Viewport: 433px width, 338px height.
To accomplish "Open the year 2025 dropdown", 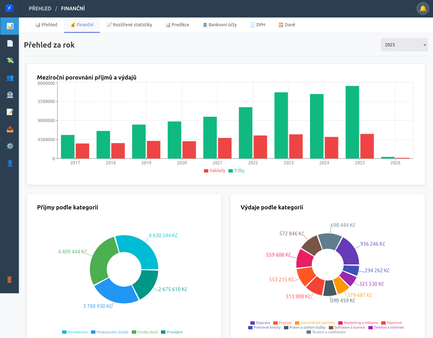I will pos(404,45).
